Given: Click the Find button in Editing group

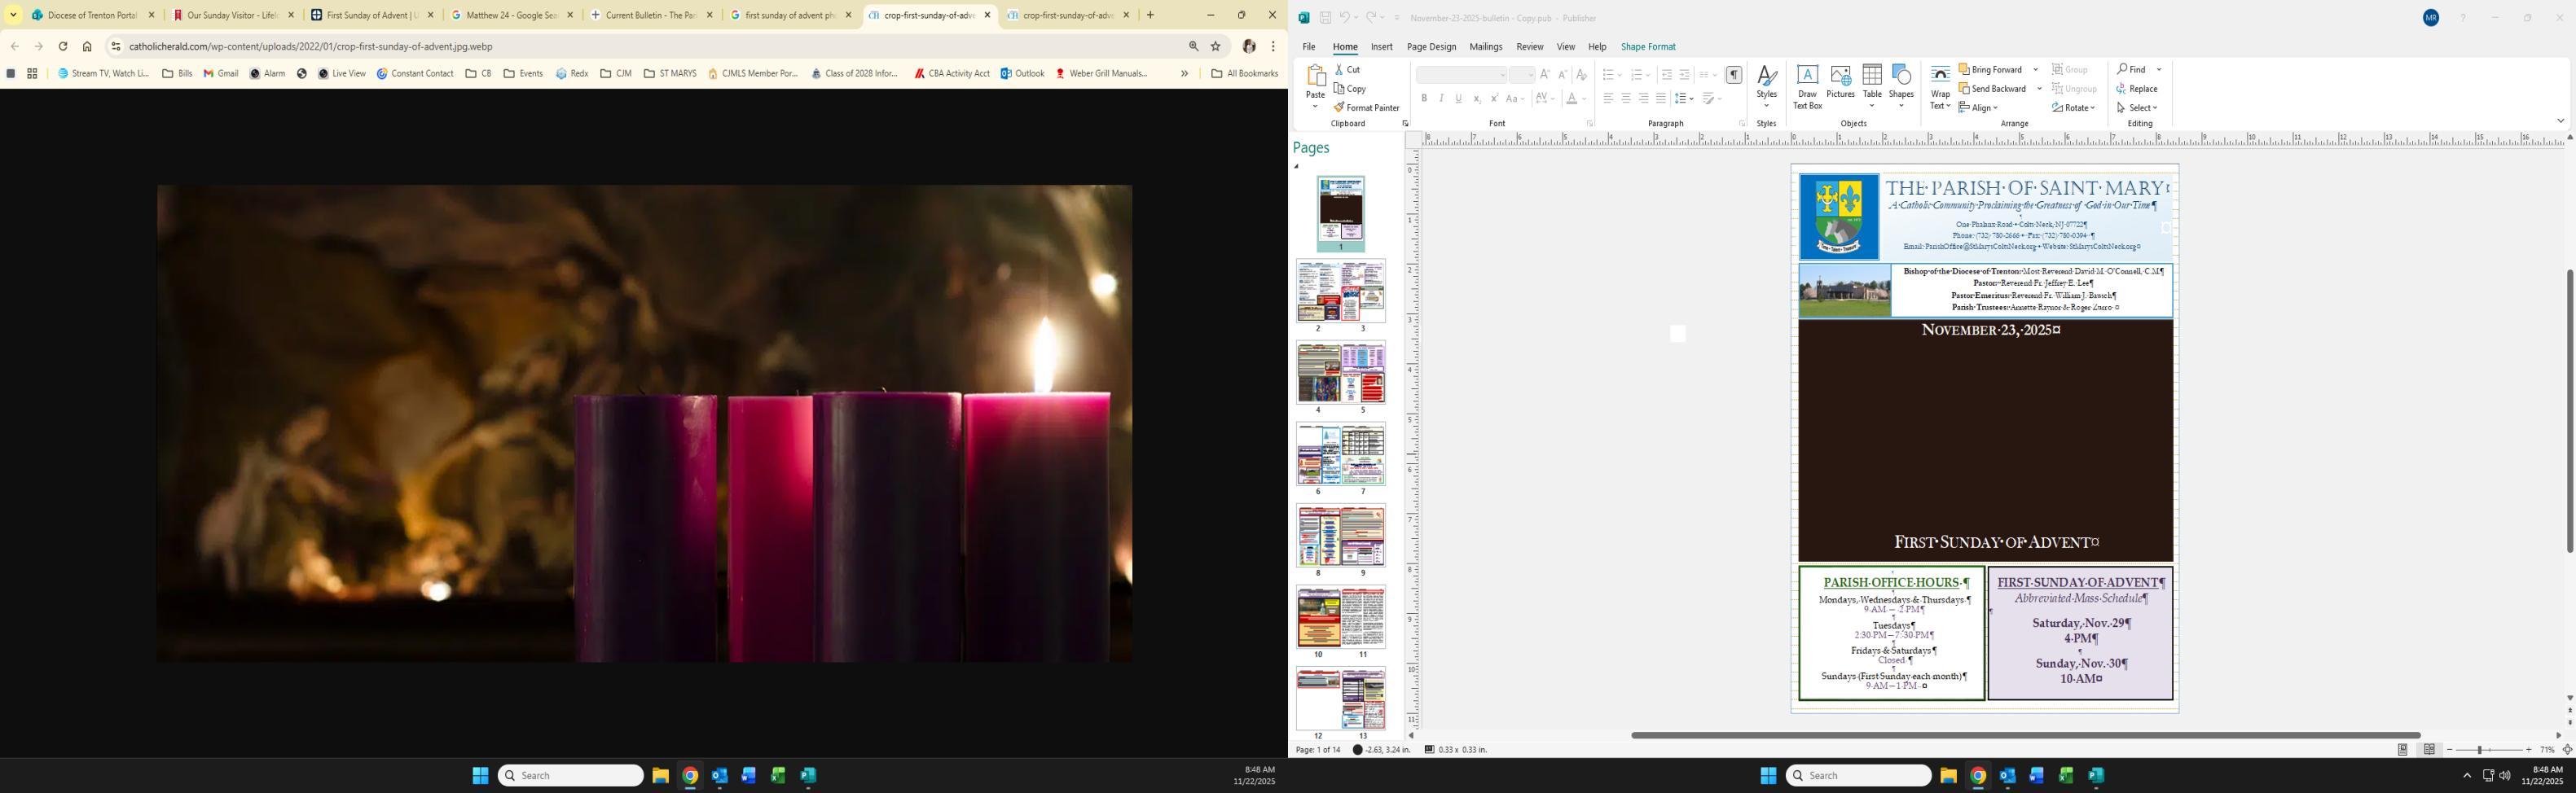Looking at the screenshot, I should [2132, 70].
